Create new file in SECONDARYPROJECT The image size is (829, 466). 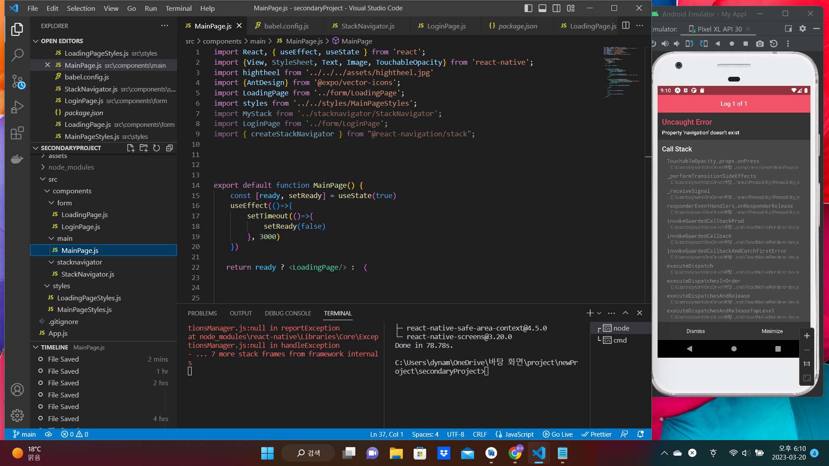pyautogui.click(x=130, y=148)
